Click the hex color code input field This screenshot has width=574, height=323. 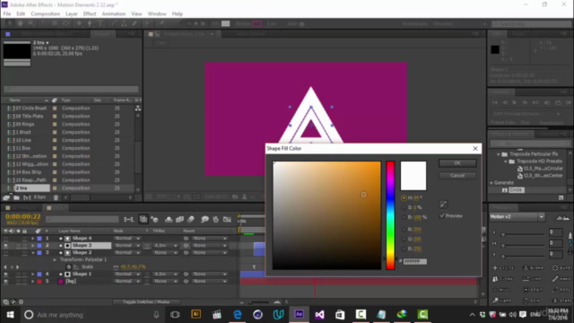click(x=415, y=261)
